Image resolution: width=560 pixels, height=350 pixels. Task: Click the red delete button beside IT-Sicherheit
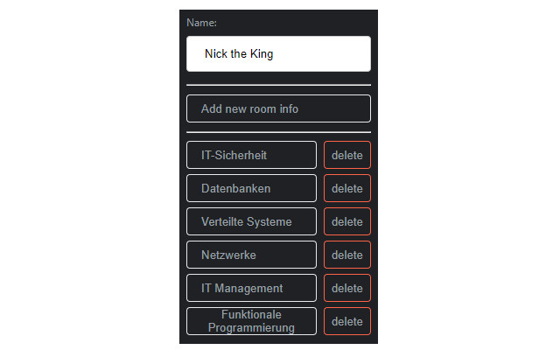(347, 155)
